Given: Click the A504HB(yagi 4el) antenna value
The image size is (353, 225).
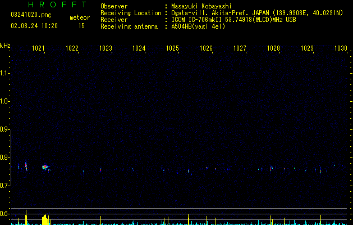Looking at the screenshot, I should [x=198, y=26].
